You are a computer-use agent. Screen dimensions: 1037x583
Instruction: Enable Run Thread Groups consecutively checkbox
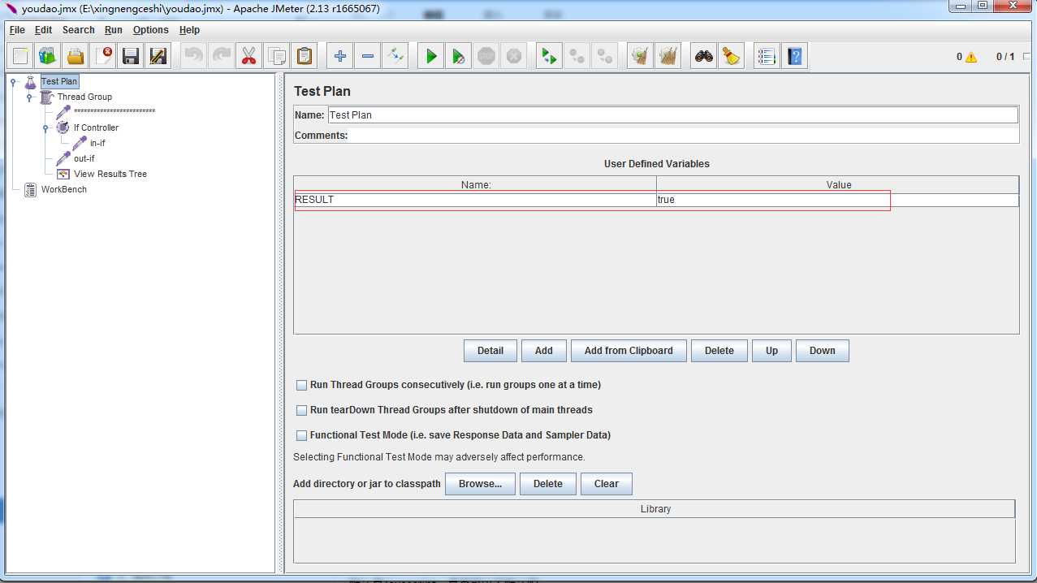[302, 385]
